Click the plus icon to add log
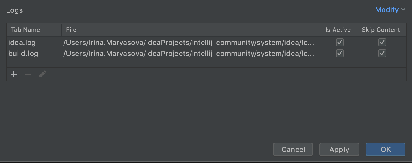 (x=14, y=74)
